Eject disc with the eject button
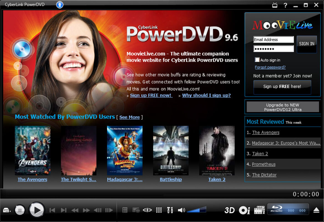 click(x=316, y=210)
